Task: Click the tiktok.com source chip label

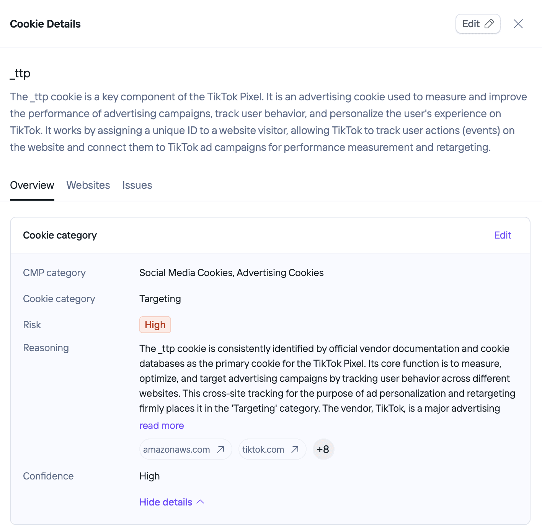Action: pos(263,449)
